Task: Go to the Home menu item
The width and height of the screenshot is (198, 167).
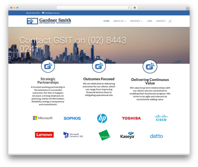Action: [107, 21]
